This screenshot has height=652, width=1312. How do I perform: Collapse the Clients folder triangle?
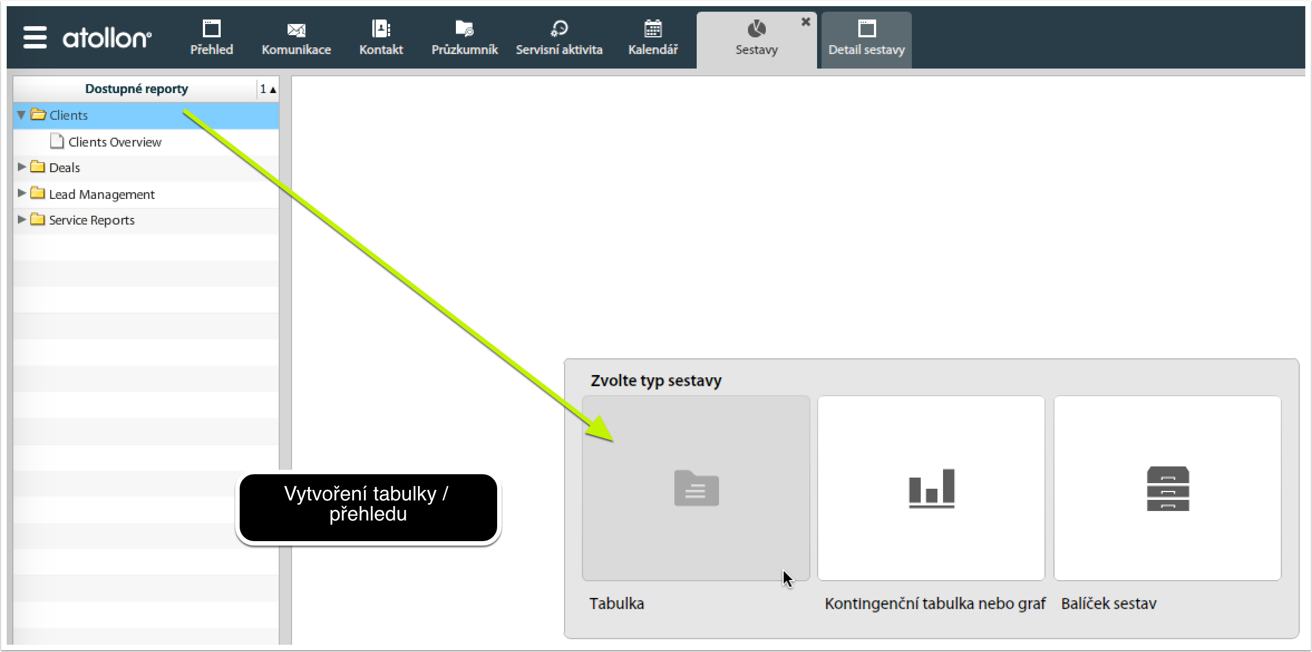click(x=21, y=115)
